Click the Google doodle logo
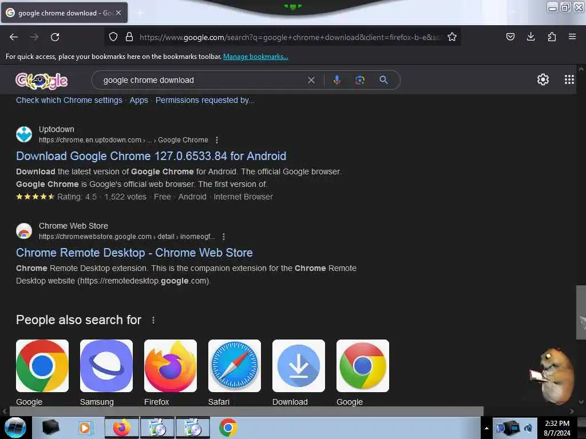Screen dimensions: 586x439 pyautogui.click(x=41, y=80)
